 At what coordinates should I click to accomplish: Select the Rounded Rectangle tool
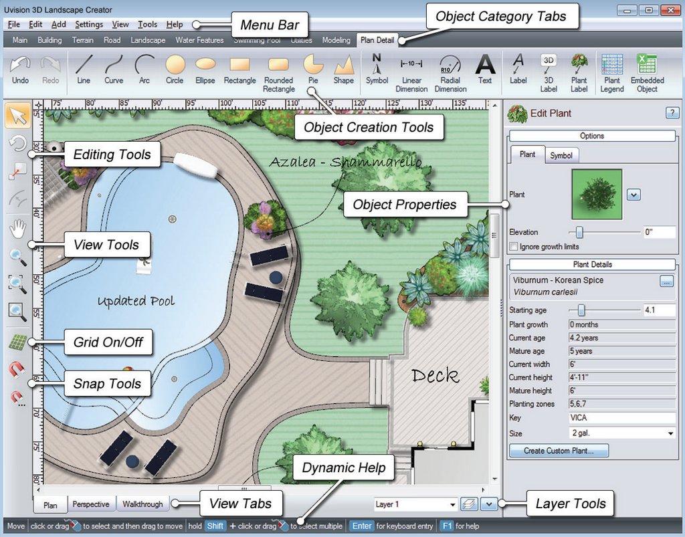(279, 74)
